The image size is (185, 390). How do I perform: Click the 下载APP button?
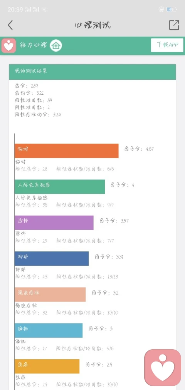point(167,45)
